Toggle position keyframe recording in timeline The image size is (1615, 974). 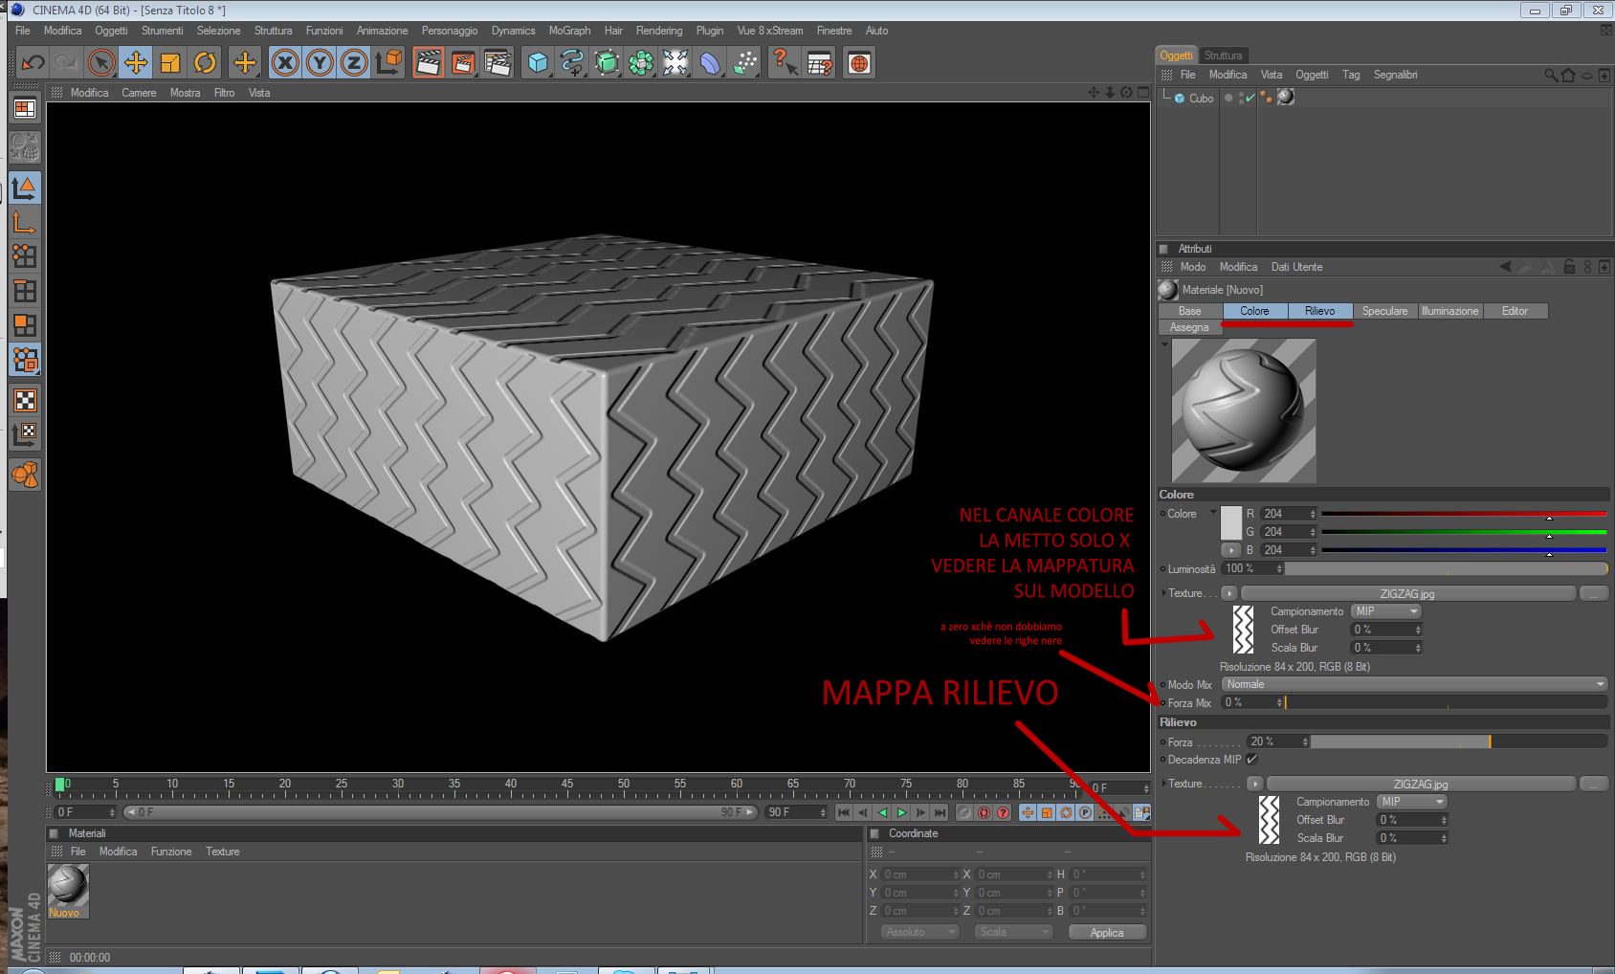click(1028, 812)
